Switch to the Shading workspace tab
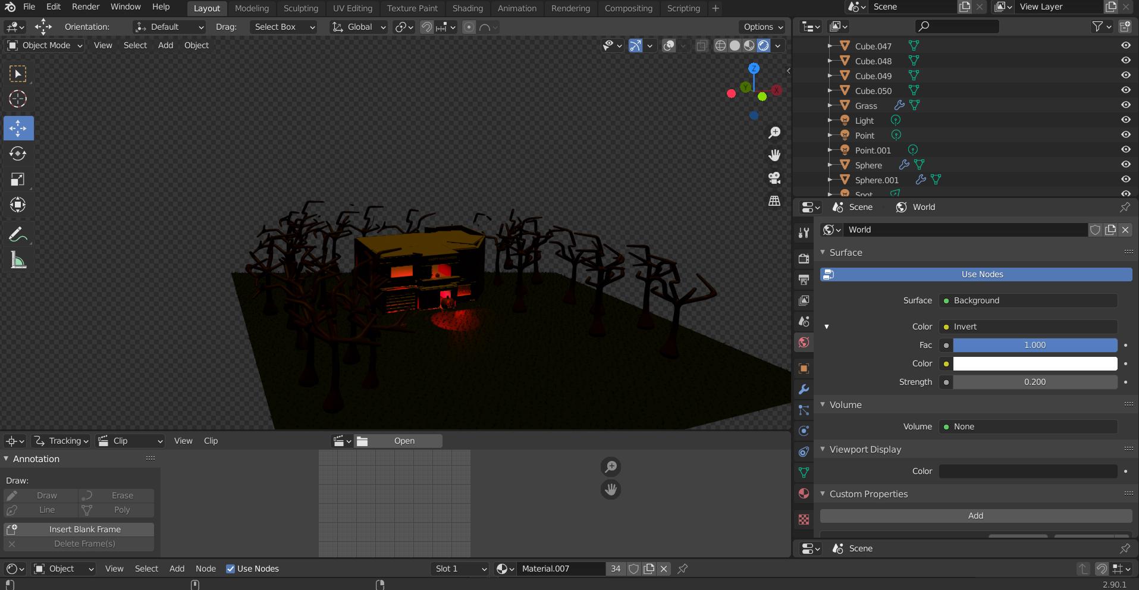 click(467, 8)
